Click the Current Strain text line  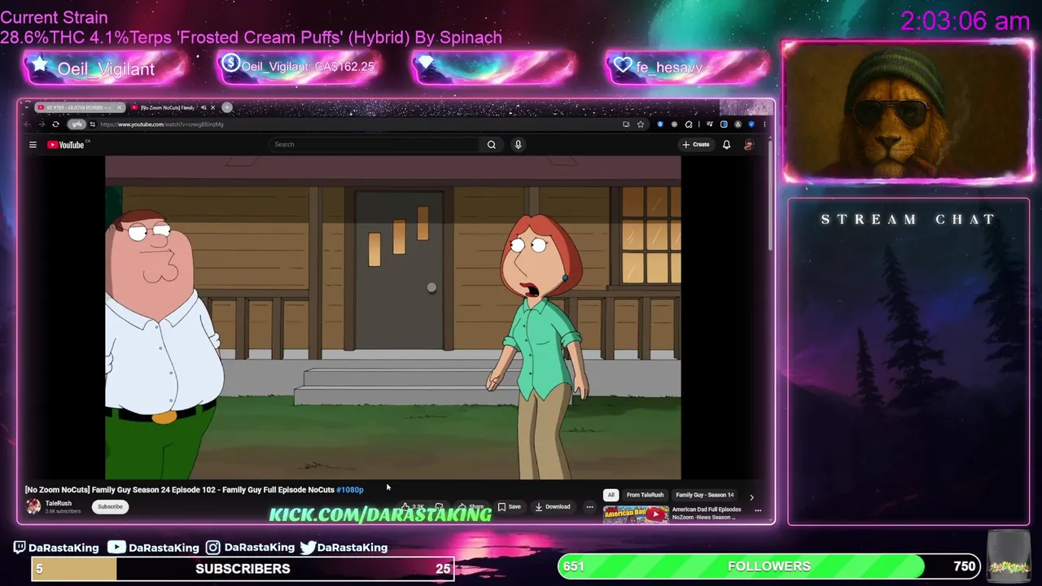pos(54,17)
